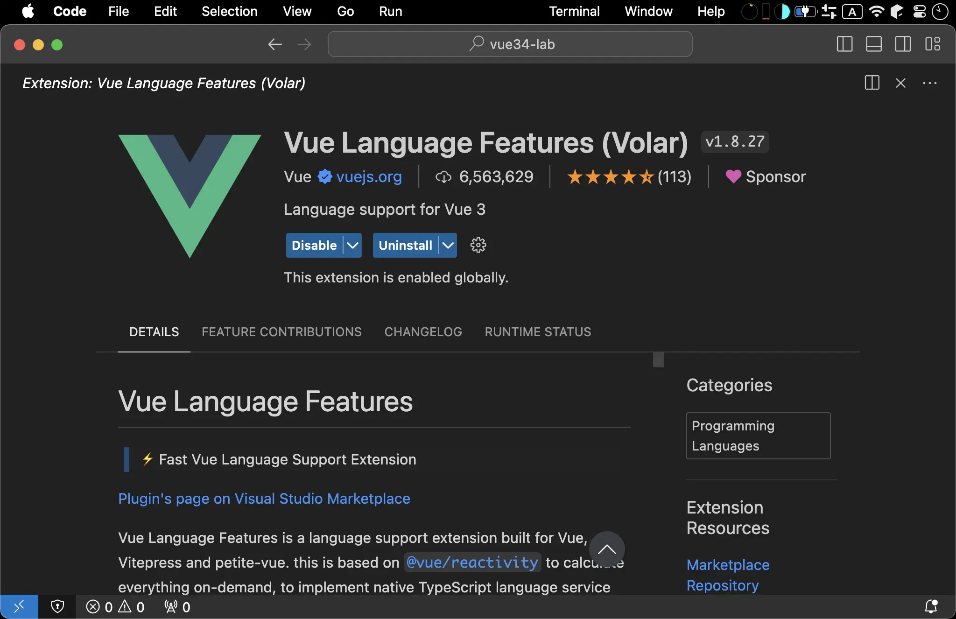Screen dimensions: 956x619
Task: Open the Customize Layout icon
Action: pos(933,44)
